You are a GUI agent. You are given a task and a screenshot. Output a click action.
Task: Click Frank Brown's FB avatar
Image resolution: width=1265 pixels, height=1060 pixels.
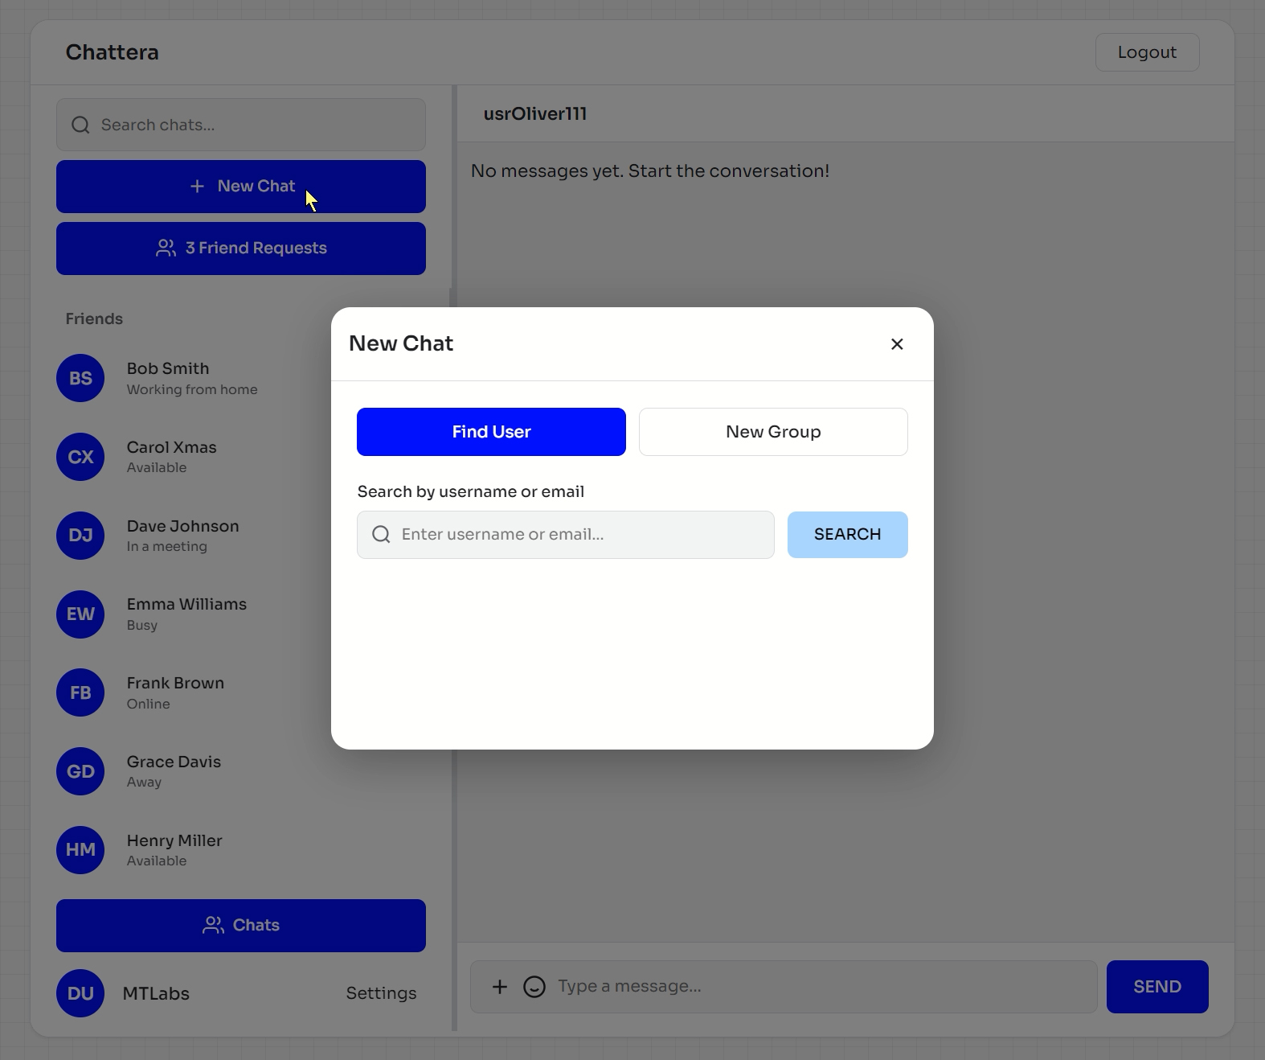80,692
